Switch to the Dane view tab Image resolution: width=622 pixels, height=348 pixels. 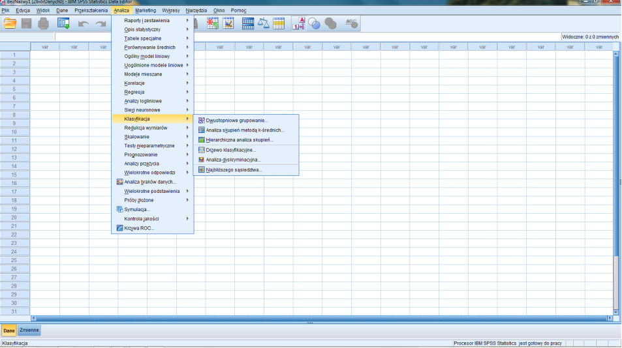coord(8,330)
